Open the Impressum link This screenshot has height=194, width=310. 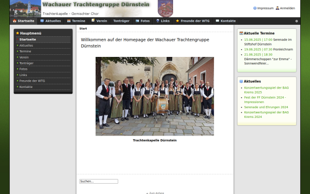click(265, 8)
